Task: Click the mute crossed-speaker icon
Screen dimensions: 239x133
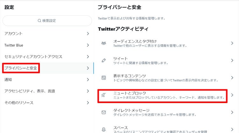Action: click(x=104, y=95)
